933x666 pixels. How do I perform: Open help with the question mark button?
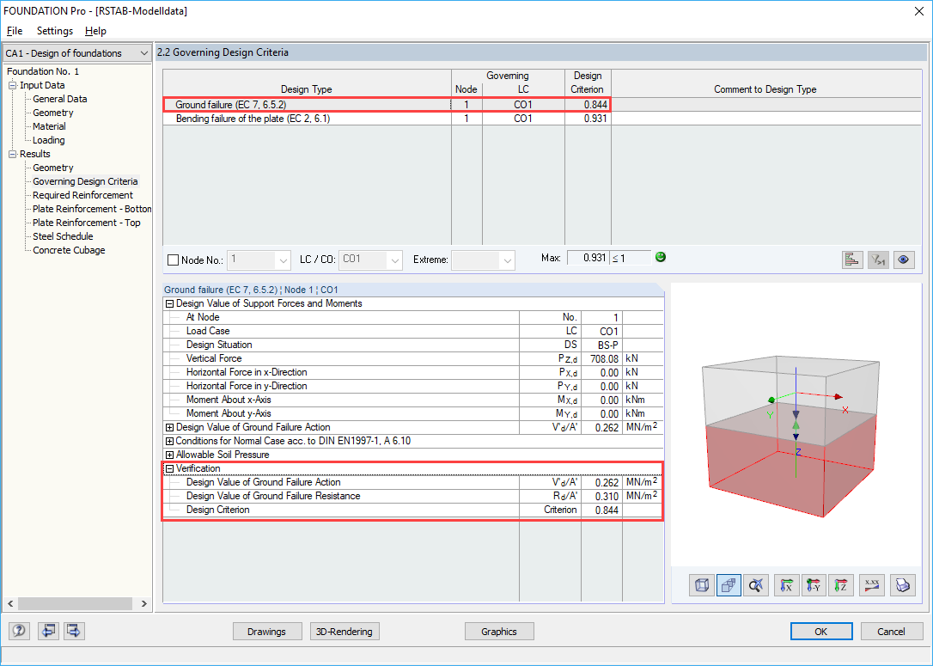coord(19,630)
